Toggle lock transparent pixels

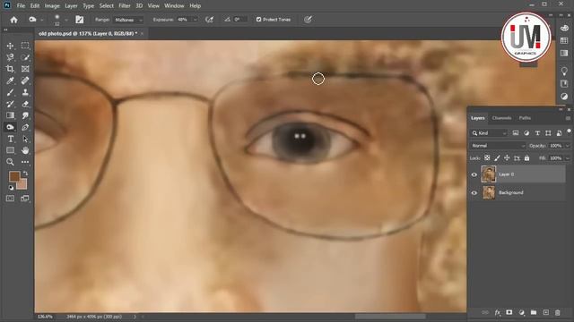tap(487, 158)
